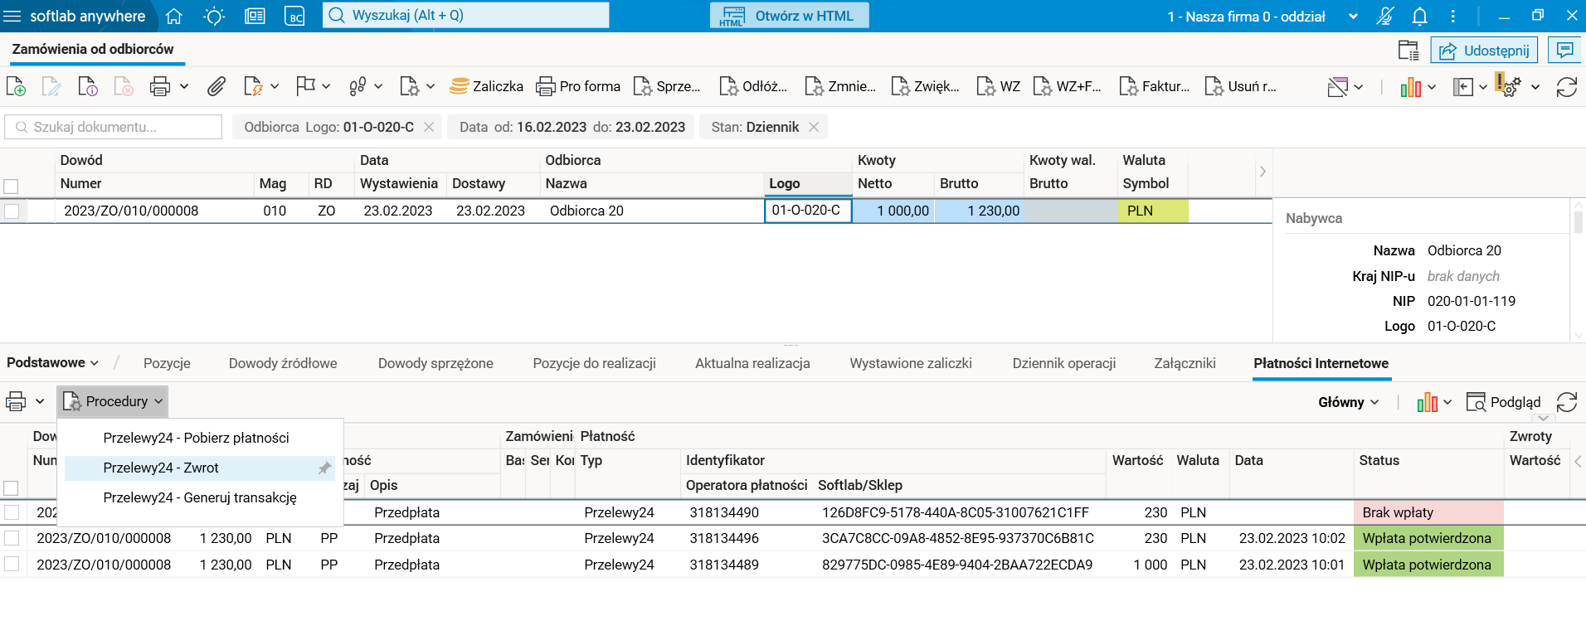Click the edit document pencil icon
Viewport: 1586px width, 640px height.
click(x=51, y=86)
